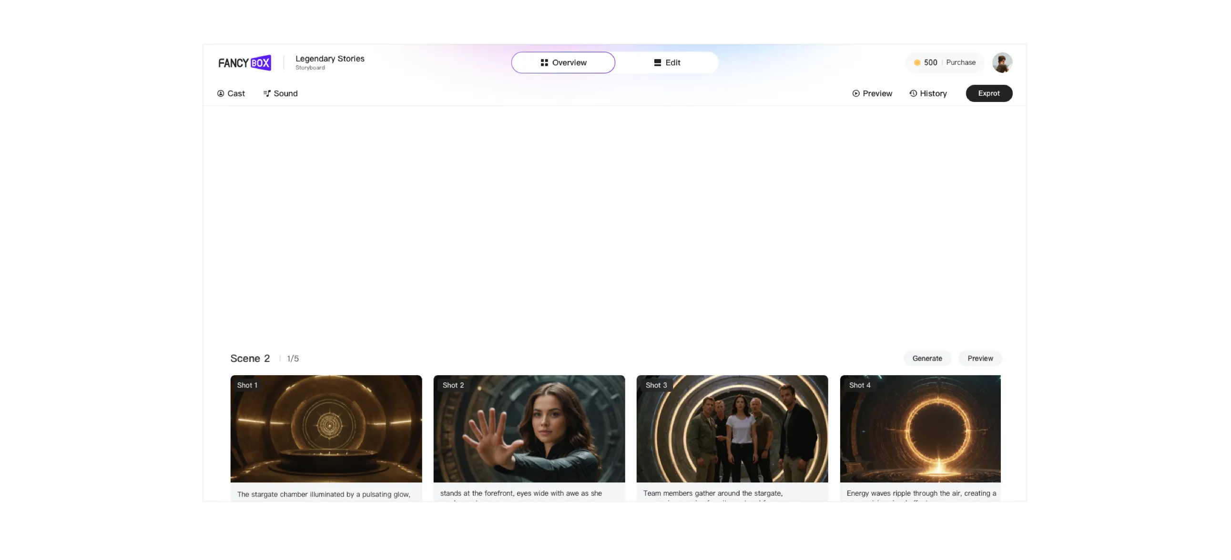The width and height of the screenshot is (1231, 560).
Task: Select the Shot 2 woman thumbnail
Action: [x=529, y=429]
